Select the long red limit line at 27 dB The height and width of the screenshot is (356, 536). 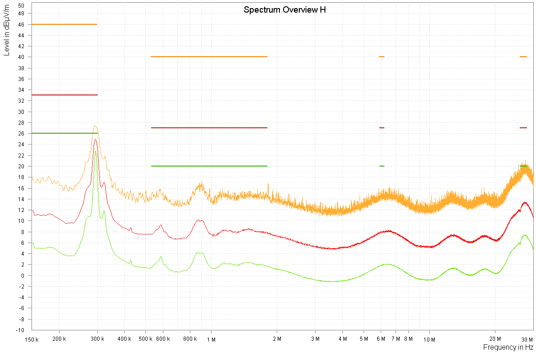point(209,128)
